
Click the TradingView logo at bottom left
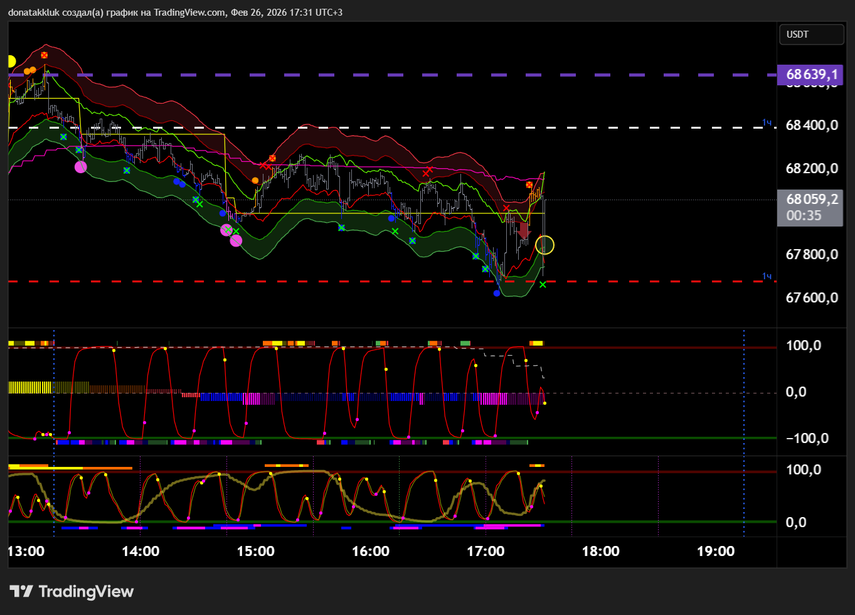(72, 591)
